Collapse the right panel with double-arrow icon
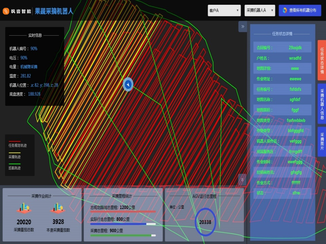The width and height of the screenshot is (326, 244). [242, 26]
